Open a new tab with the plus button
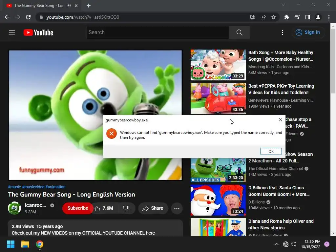 pos(89,6)
